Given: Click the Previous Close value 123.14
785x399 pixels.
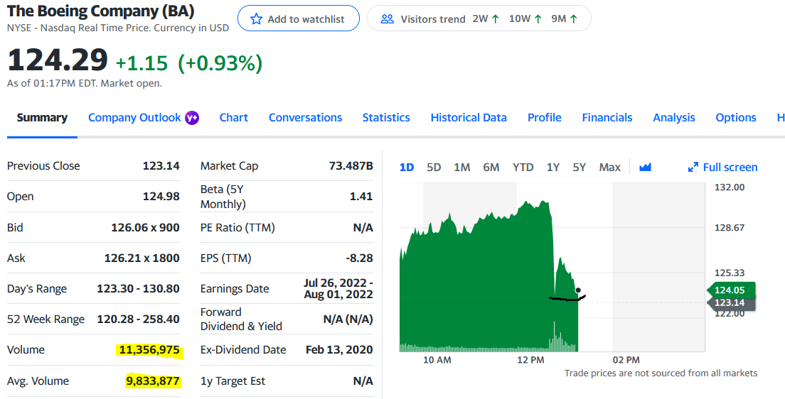Looking at the screenshot, I should (161, 165).
